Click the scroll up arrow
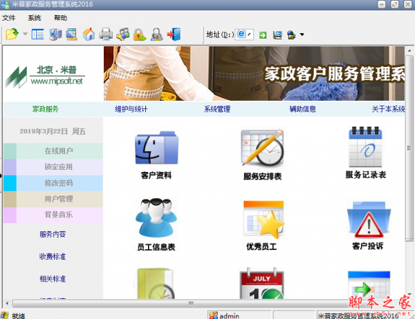Viewport: 415px width, 319px height. click(409, 50)
